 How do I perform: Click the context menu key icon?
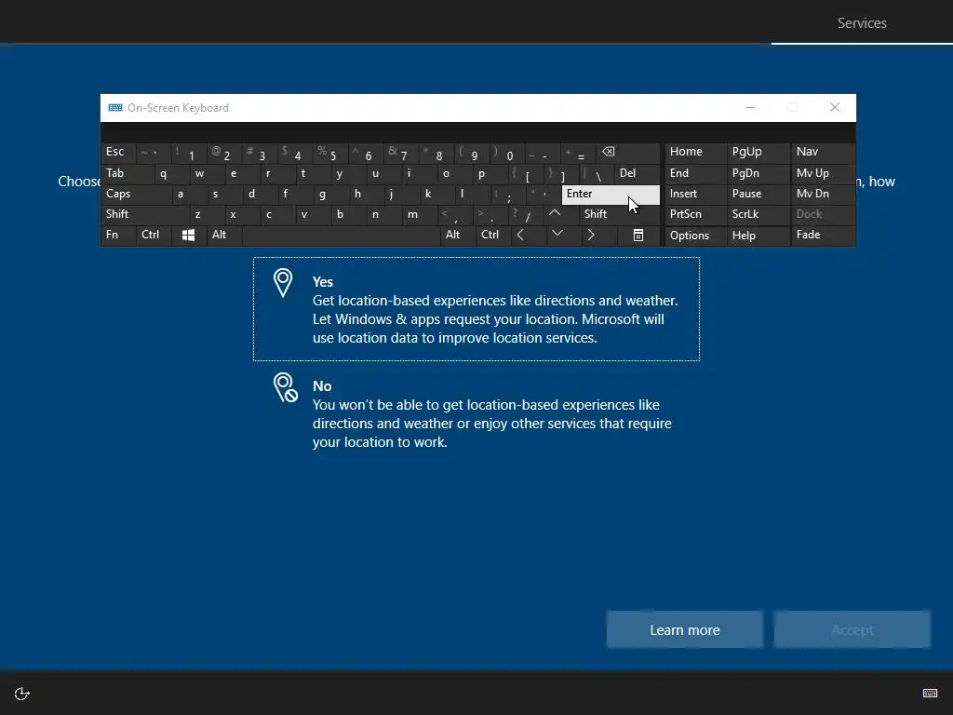point(638,236)
